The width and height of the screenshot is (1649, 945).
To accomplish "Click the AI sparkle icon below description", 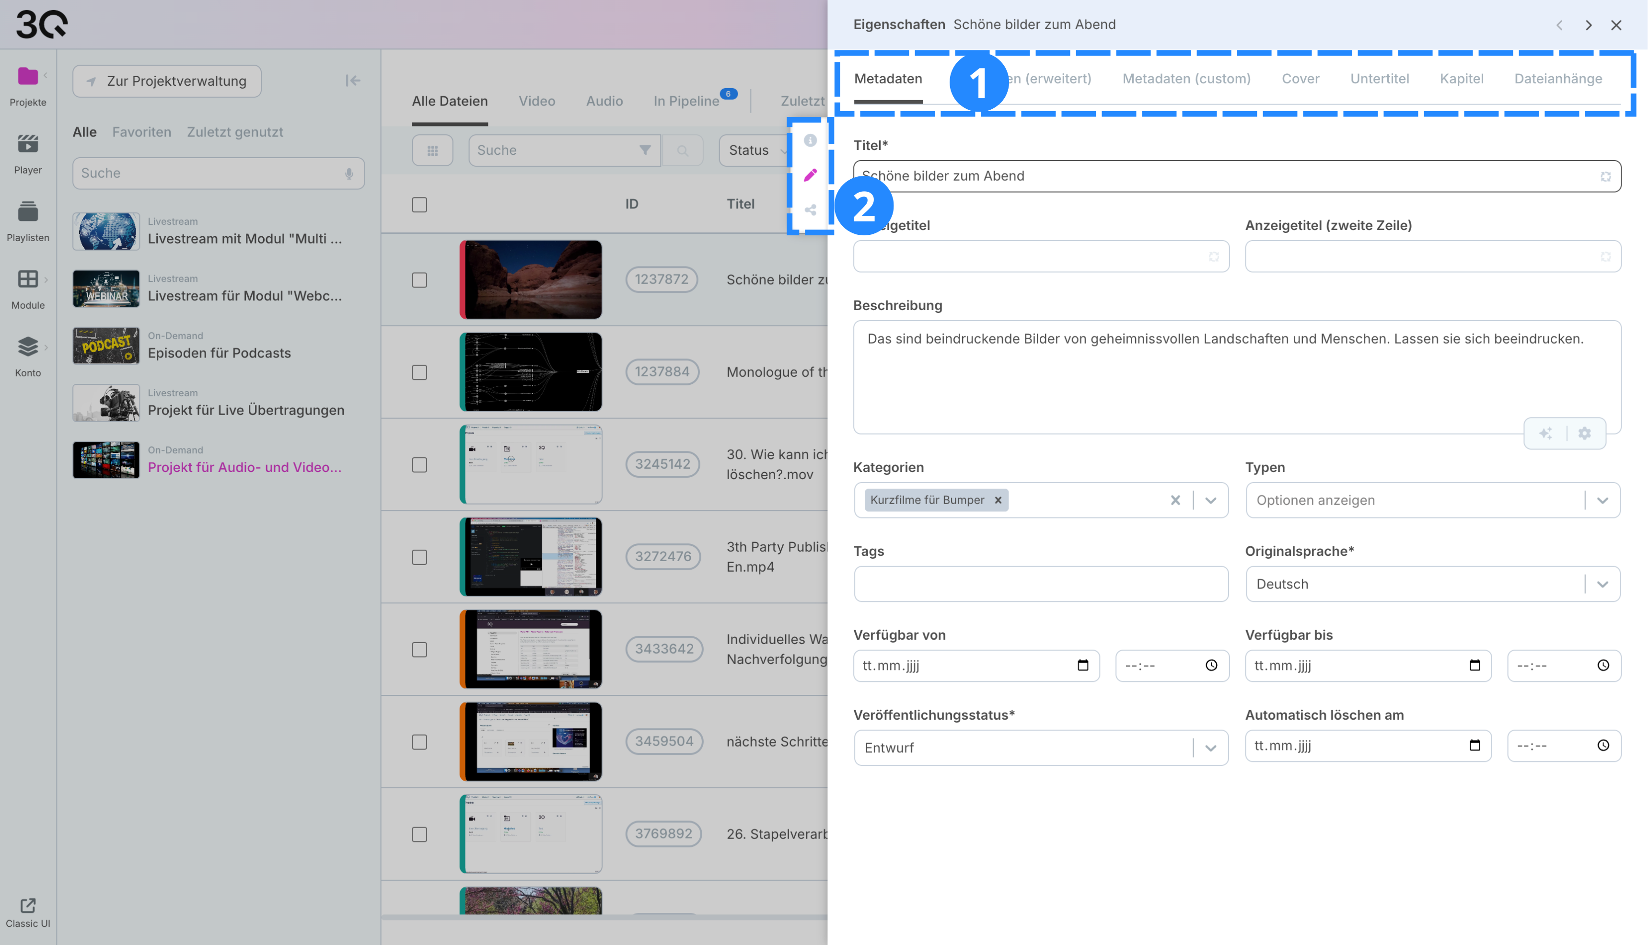I will tap(1546, 434).
